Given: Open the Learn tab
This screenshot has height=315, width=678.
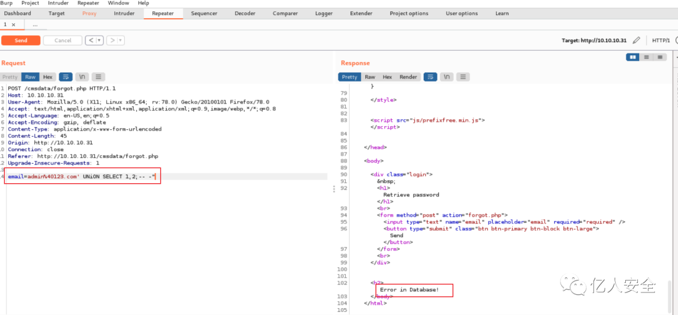Looking at the screenshot, I should [502, 13].
